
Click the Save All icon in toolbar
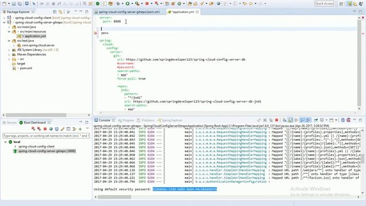pos(20,3)
